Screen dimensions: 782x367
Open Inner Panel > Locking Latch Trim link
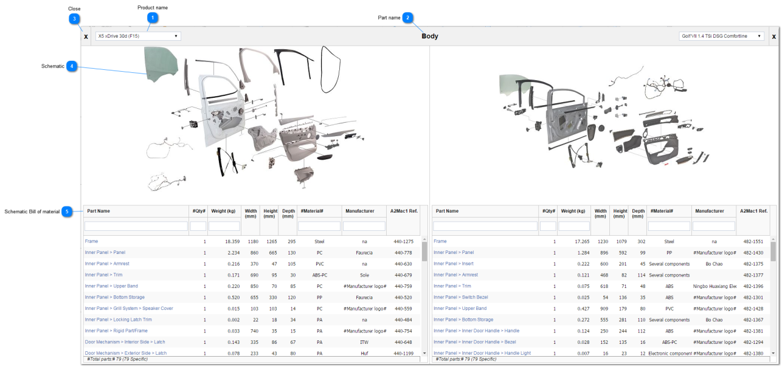[x=118, y=320]
